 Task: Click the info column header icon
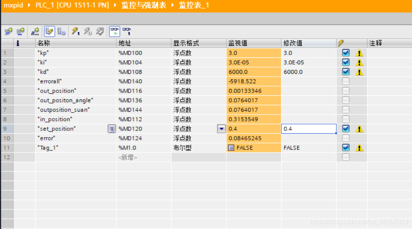click(x=18, y=43)
